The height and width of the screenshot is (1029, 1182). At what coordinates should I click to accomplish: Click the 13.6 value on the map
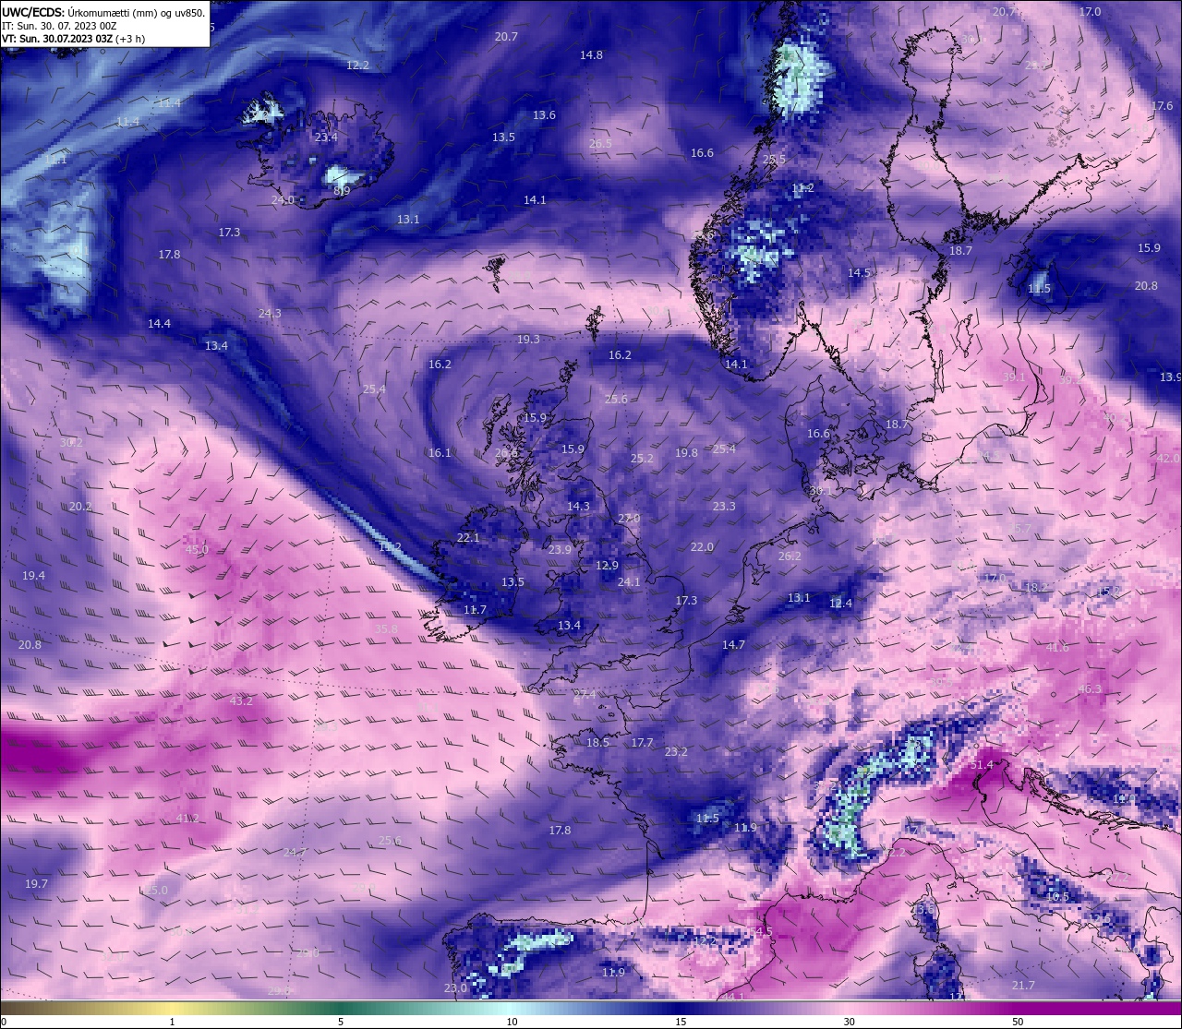pyautogui.click(x=544, y=115)
